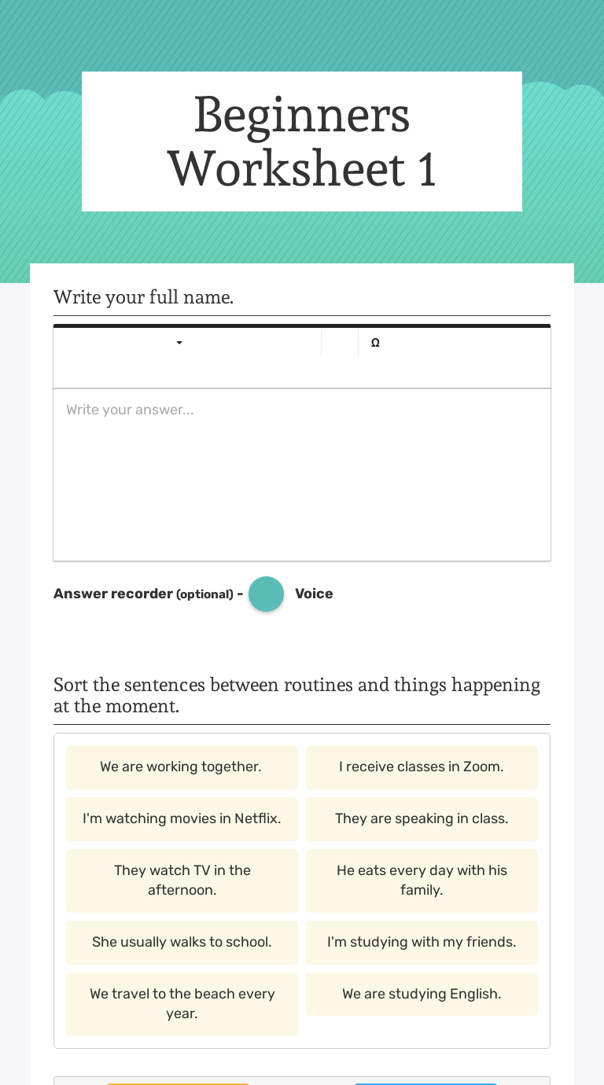Pick 'They are speaking in class.' card
The width and height of the screenshot is (604, 1085).
click(x=422, y=818)
